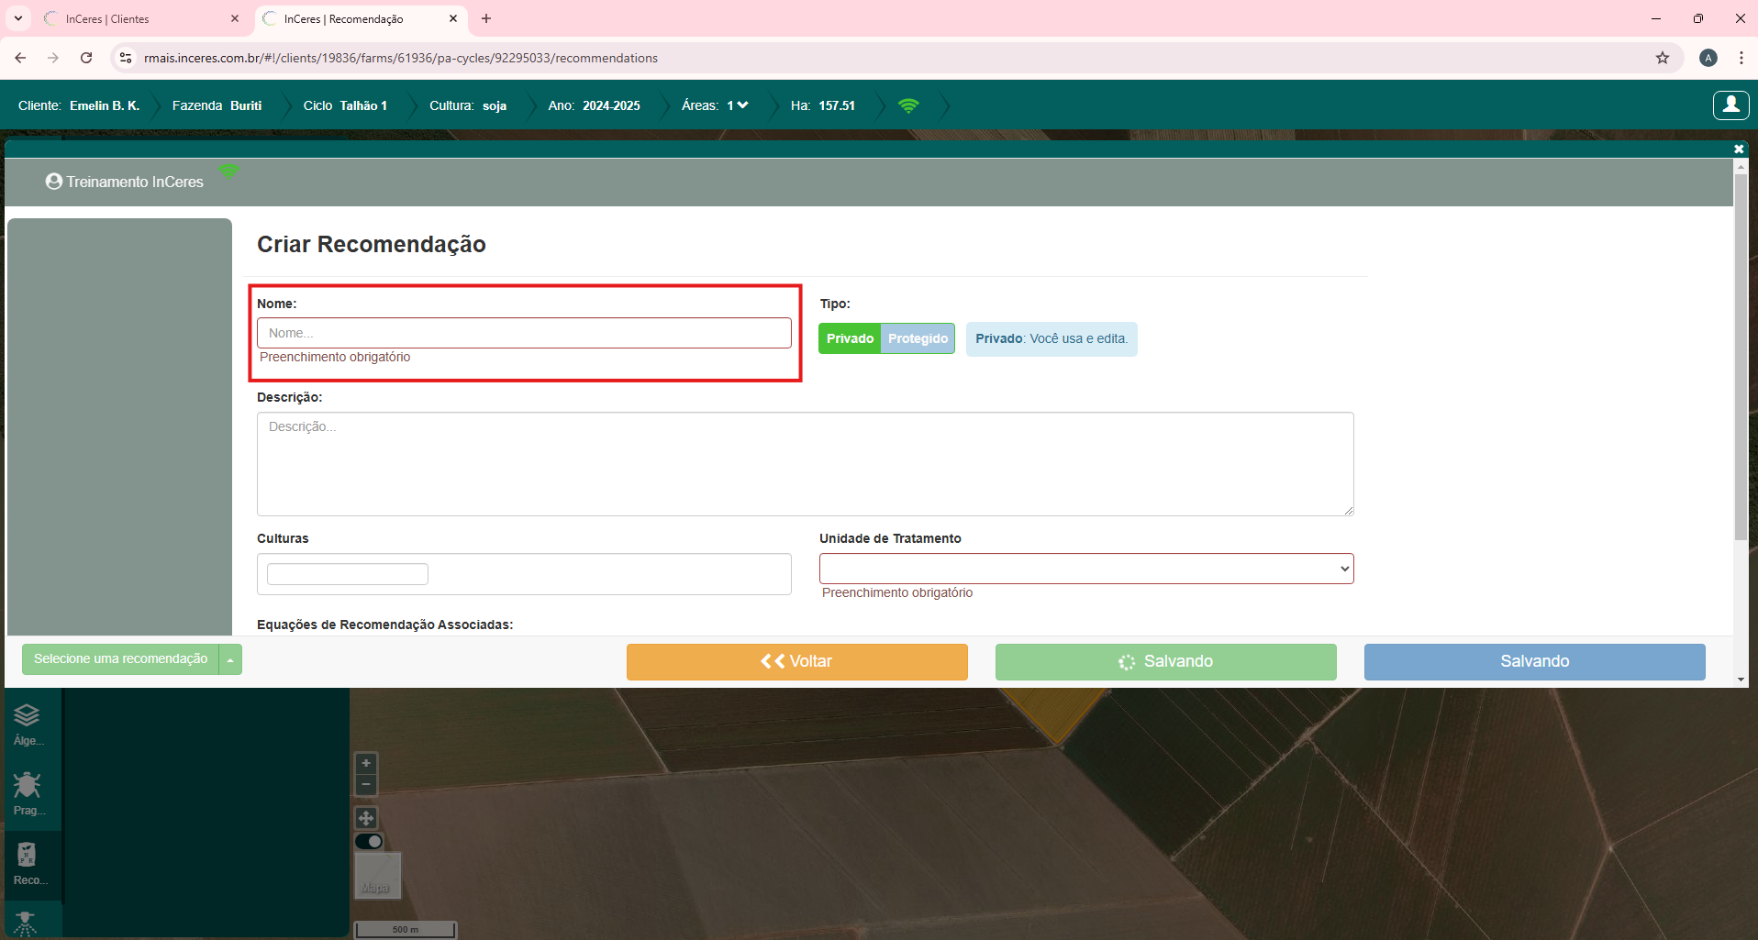Screen dimensions: 1758x940
Task: Toggle the map switch under pan control
Action: pyautogui.click(x=369, y=841)
